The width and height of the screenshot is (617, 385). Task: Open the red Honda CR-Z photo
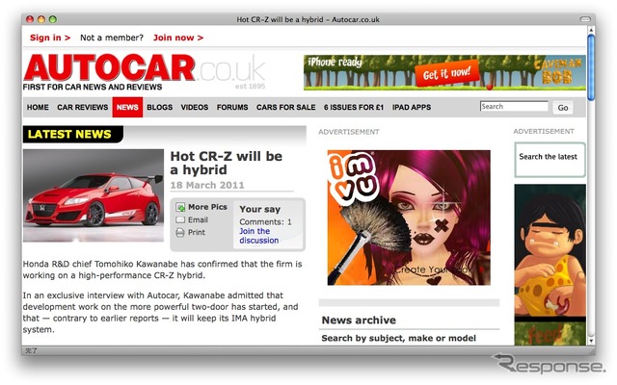tap(94, 195)
